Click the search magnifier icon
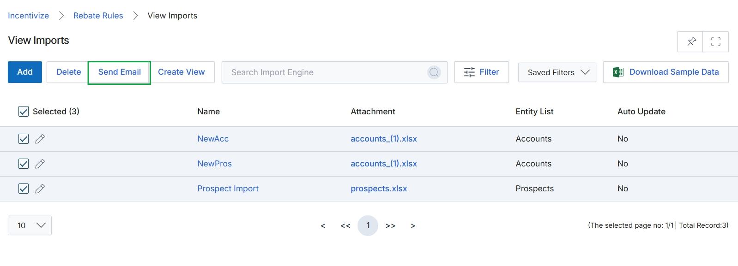Viewport: 738px width, 266px height. 434,72
